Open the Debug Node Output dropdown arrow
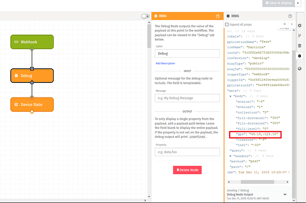This screenshot has height=203, width=306. click(285, 195)
